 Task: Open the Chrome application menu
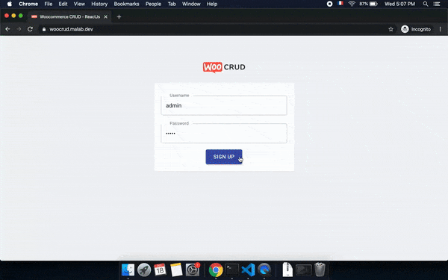coord(28,4)
